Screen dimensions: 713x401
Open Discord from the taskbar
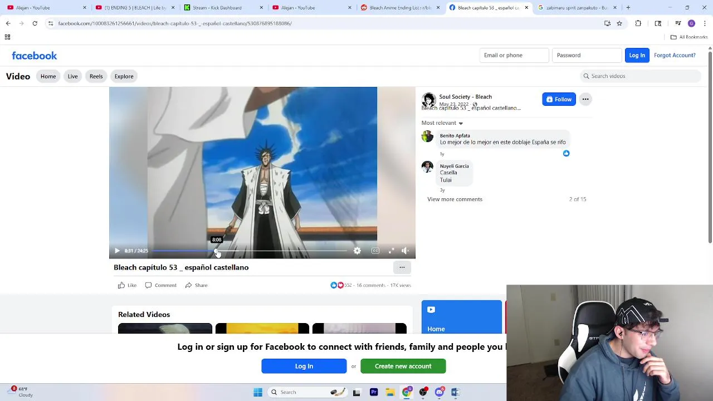(439, 392)
